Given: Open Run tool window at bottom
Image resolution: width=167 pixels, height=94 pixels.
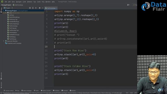Looking at the screenshot, I should (x=17, y=91).
